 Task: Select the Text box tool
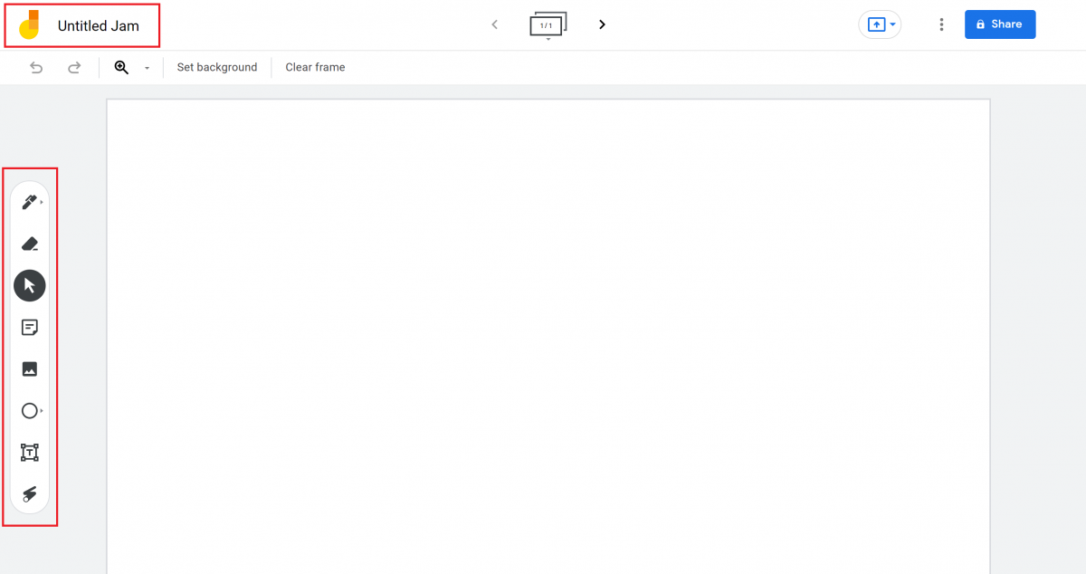click(x=30, y=453)
